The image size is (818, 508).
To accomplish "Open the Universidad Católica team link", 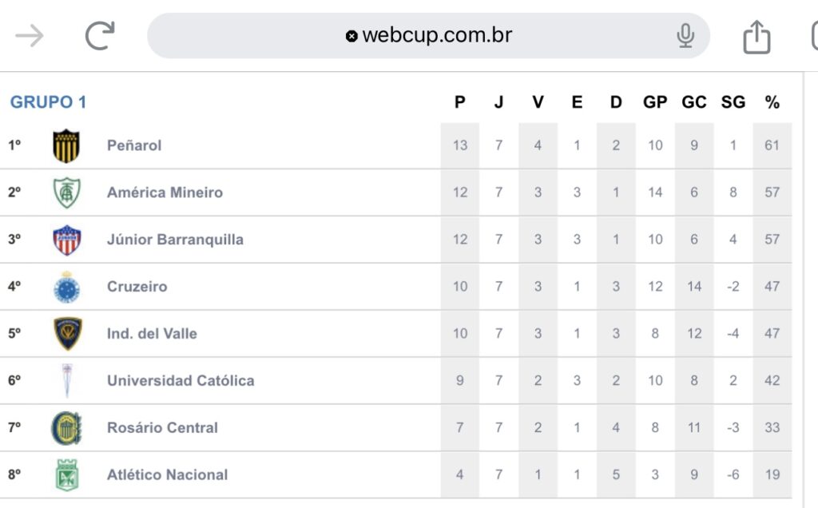I will click(181, 380).
